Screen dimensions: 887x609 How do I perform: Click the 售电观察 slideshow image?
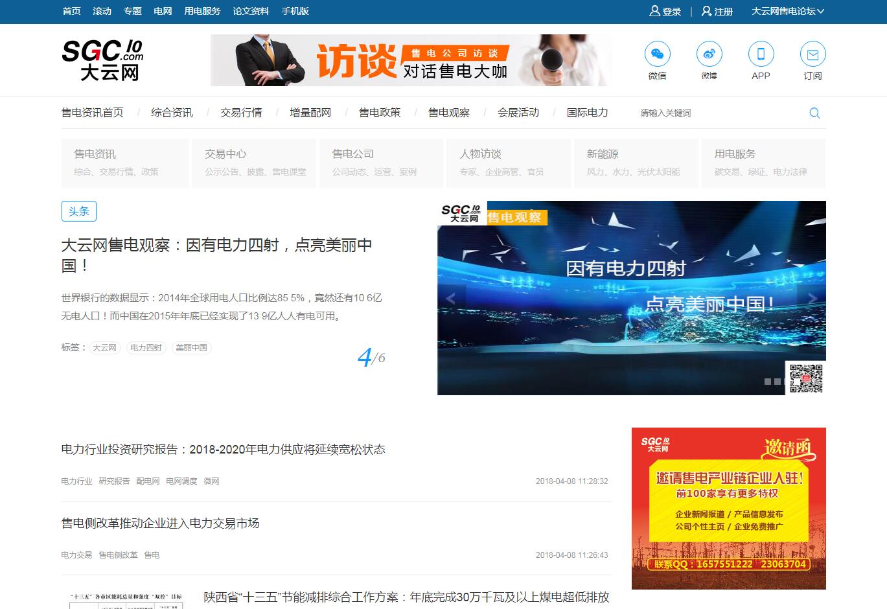click(632, 298)
